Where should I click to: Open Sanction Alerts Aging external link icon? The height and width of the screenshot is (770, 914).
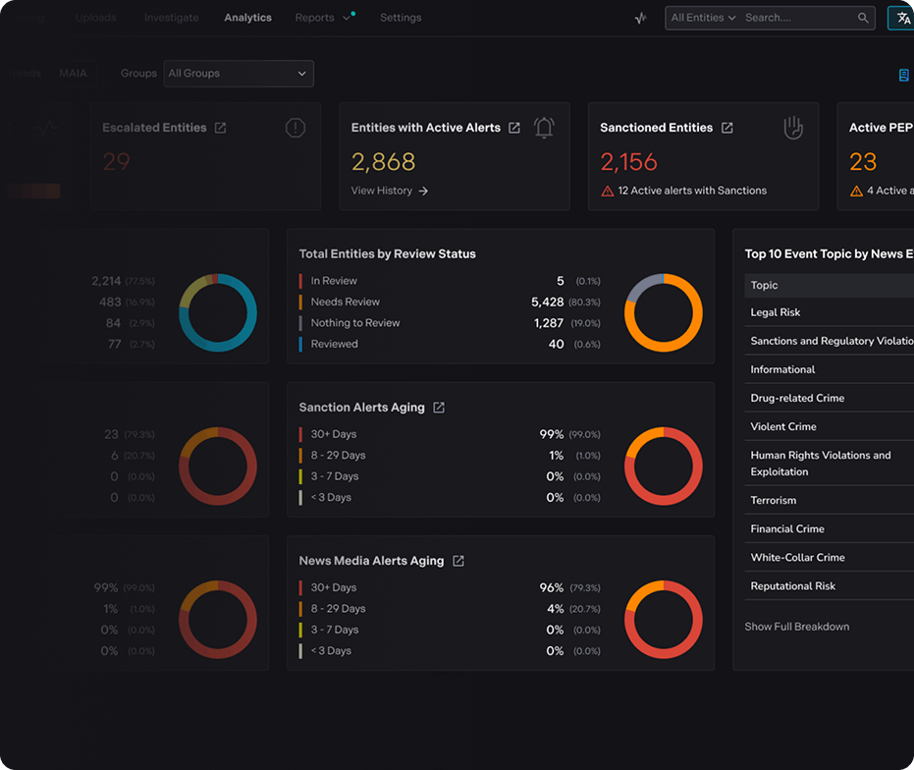[x=439, y=408]
